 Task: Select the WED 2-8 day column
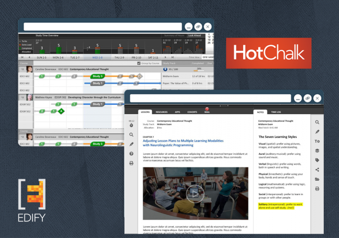click(97, 58)
